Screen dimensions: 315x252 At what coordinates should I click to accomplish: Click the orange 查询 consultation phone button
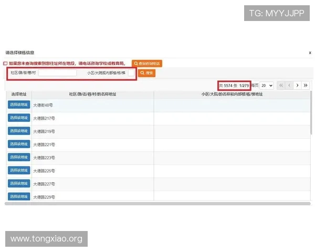pos(147,64)
